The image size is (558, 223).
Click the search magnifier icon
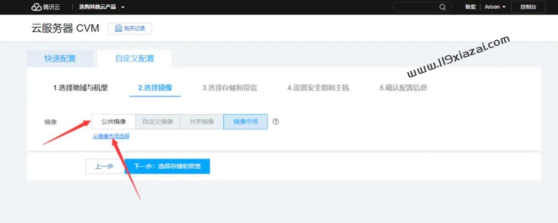pos(442,7)
